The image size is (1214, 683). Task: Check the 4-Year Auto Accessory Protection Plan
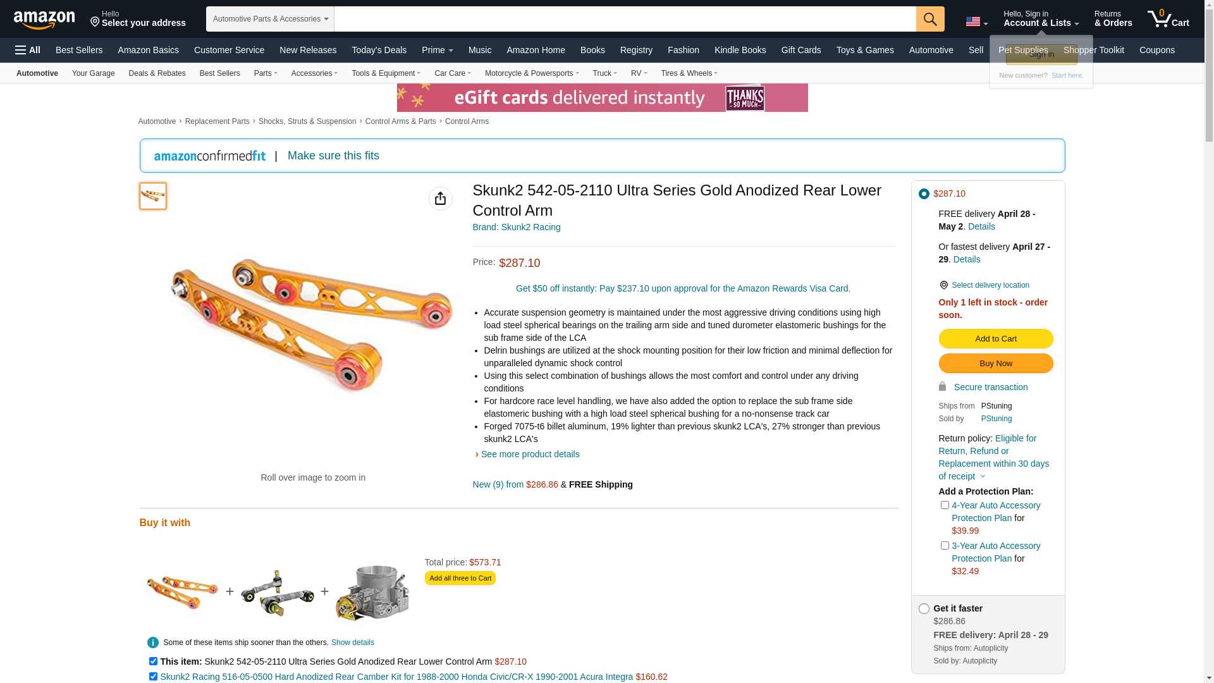[x=945, y=505]
